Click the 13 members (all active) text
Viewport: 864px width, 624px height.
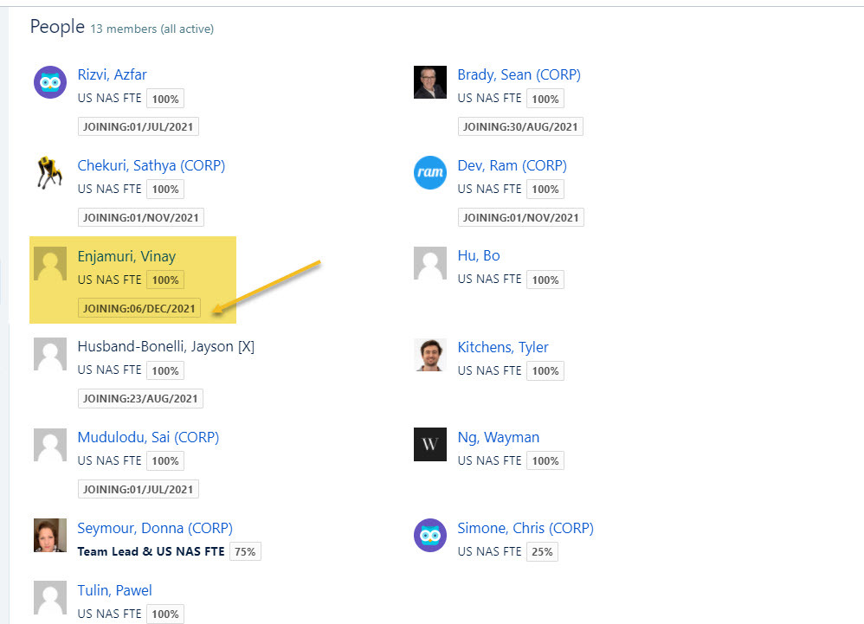[152, 29]
